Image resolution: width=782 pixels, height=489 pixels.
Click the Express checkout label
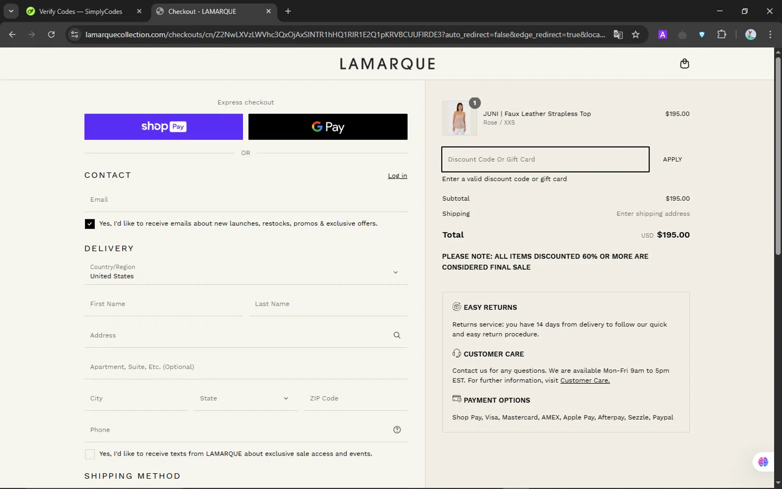(x=246, y=102)
